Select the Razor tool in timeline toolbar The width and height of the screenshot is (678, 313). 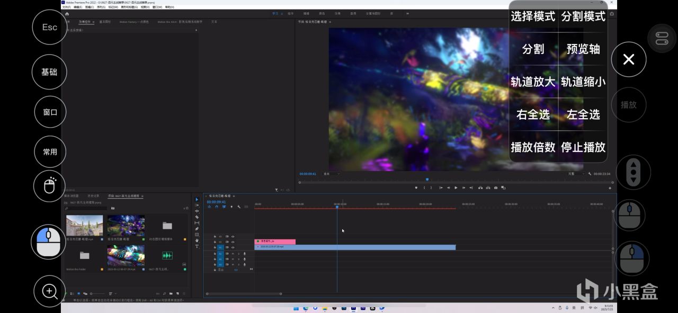(197, 217)
